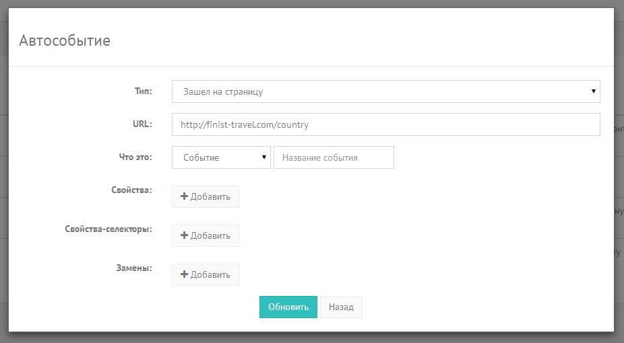Click the plus icon beside Замены
624x343 pixels.
[x=184, y=274]
